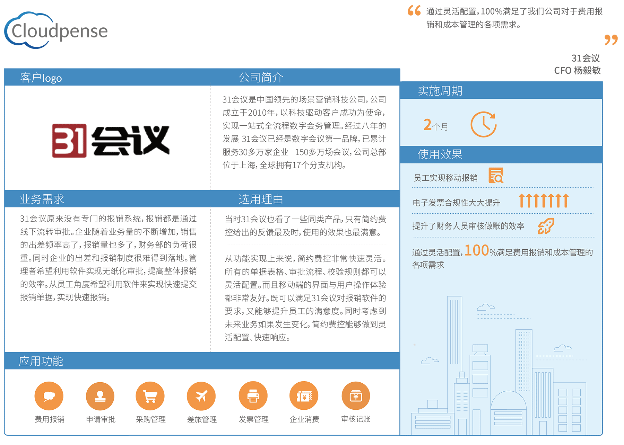Image resolution: width=624 pixels, height=445 pixels.
Task: Click the 费用报销 label
Action: point(49,419)
